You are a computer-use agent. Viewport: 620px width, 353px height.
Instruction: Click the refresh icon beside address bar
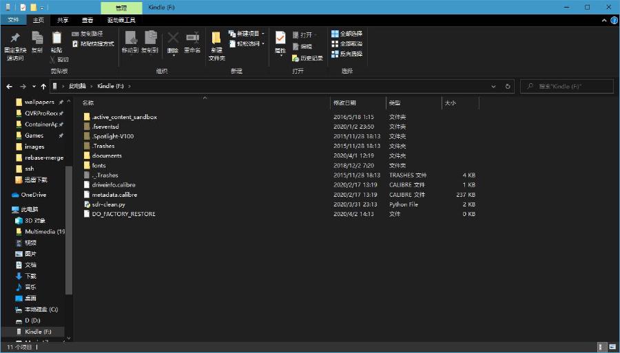pyautogui.click(x=508, y=87)
